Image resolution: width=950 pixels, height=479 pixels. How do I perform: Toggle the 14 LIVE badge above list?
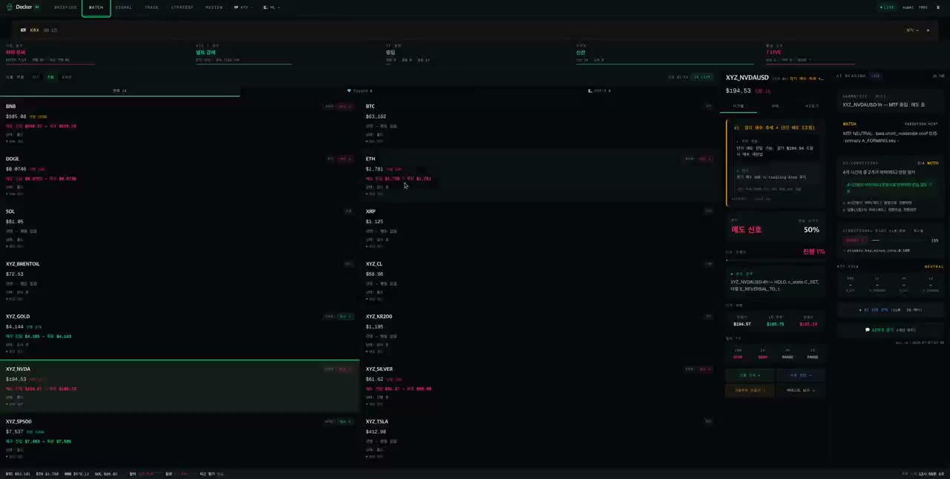(701, 77)
